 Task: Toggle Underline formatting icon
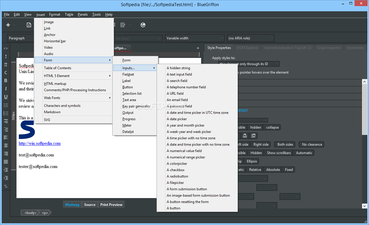click(6, 97)
